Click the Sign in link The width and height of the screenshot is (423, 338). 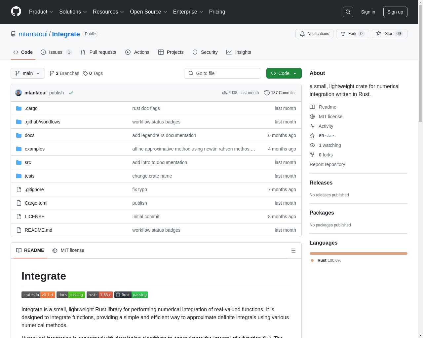point(368,12)
